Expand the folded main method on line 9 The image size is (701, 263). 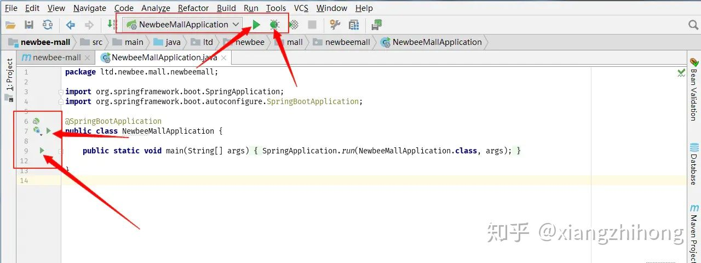pyautogui.click(x=61, y=151)
